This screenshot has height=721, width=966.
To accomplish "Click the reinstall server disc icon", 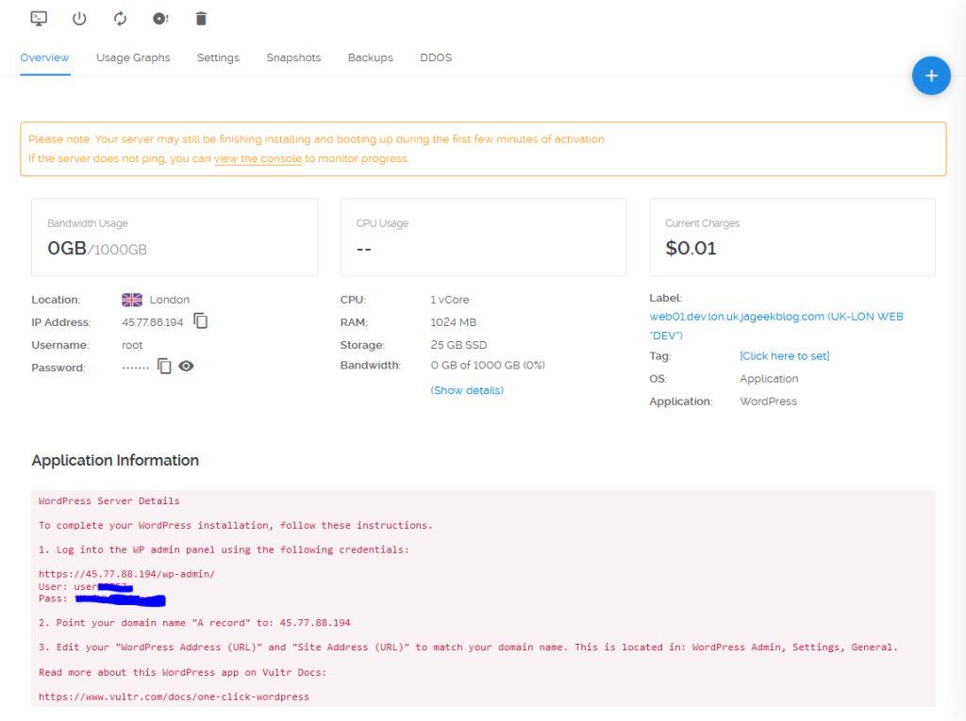I will [160, 18].
